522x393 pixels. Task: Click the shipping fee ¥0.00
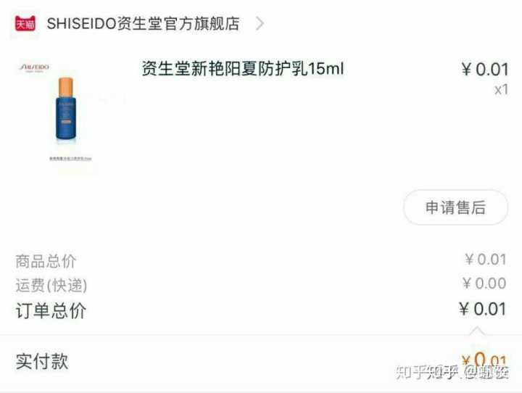click(485, 284)
